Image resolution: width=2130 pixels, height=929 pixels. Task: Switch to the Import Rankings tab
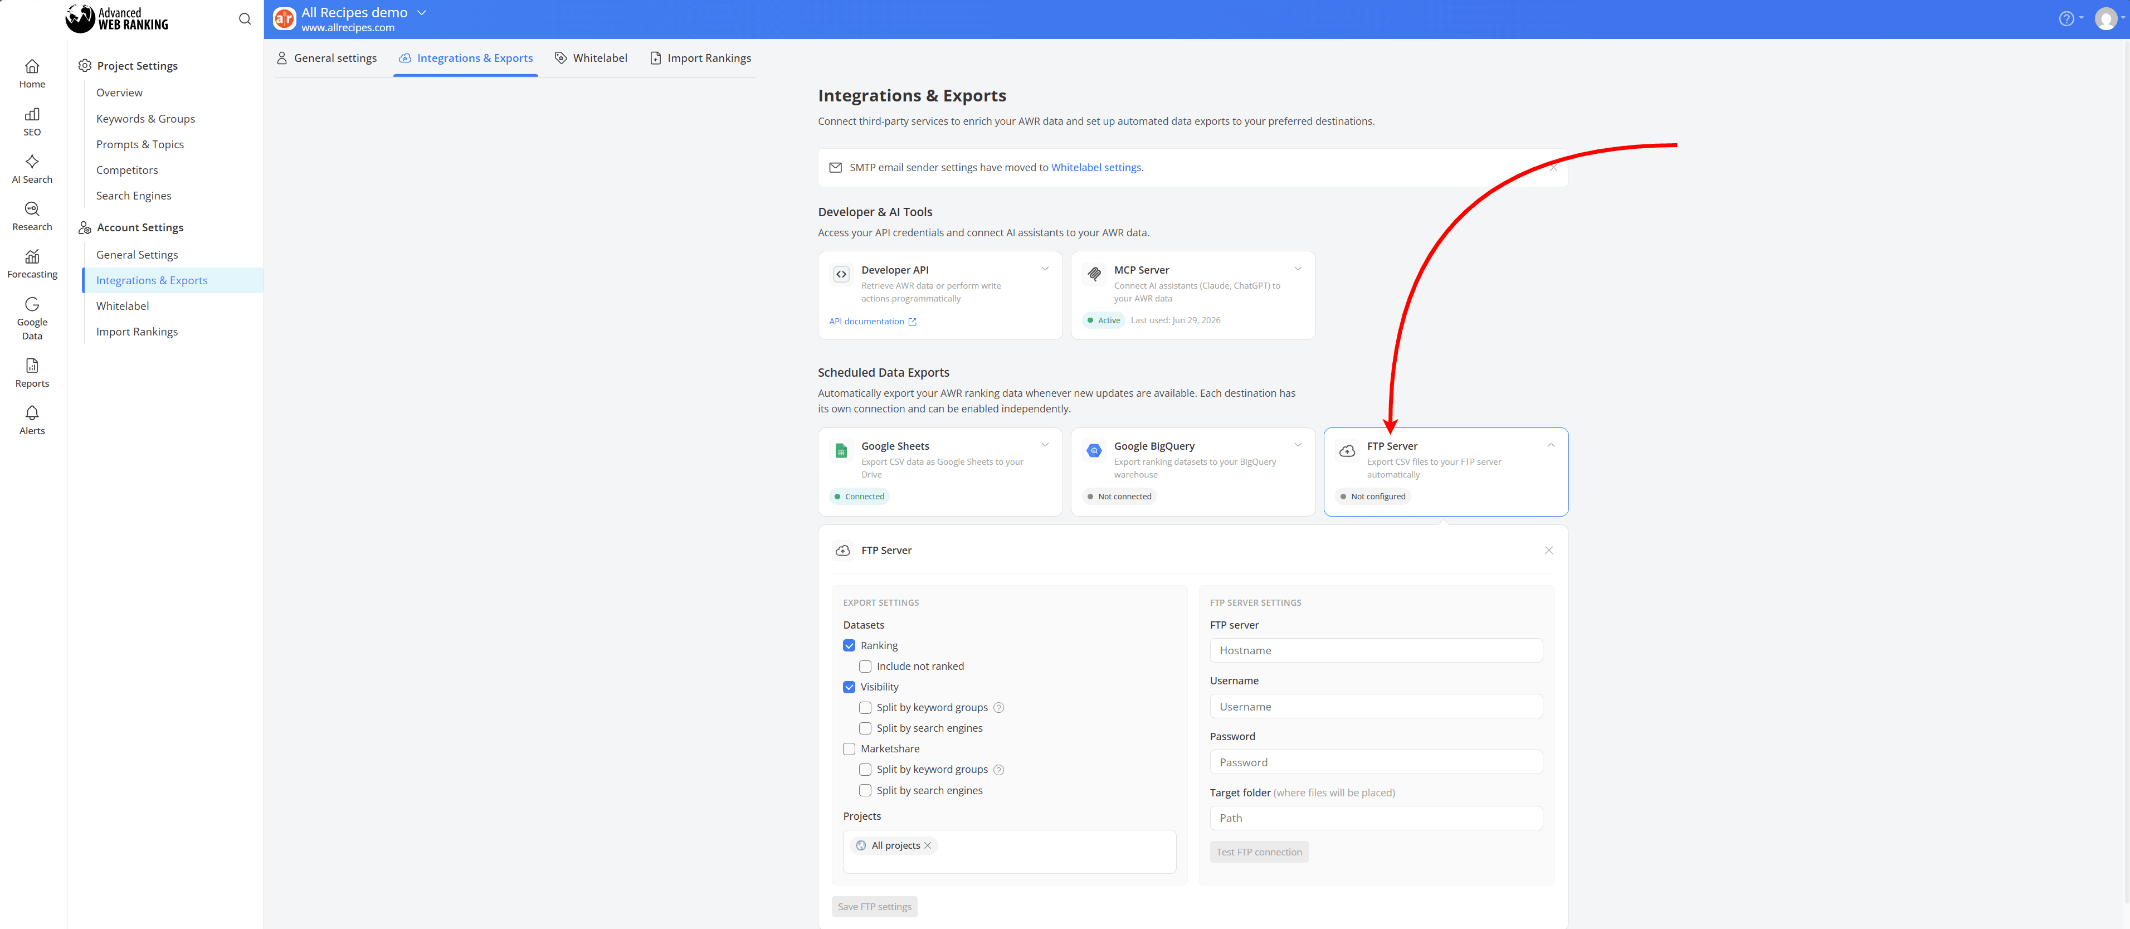pyautogui.click(x=700, y=58)
